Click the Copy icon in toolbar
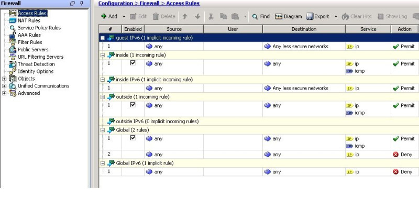 click(x=224, y=16)
